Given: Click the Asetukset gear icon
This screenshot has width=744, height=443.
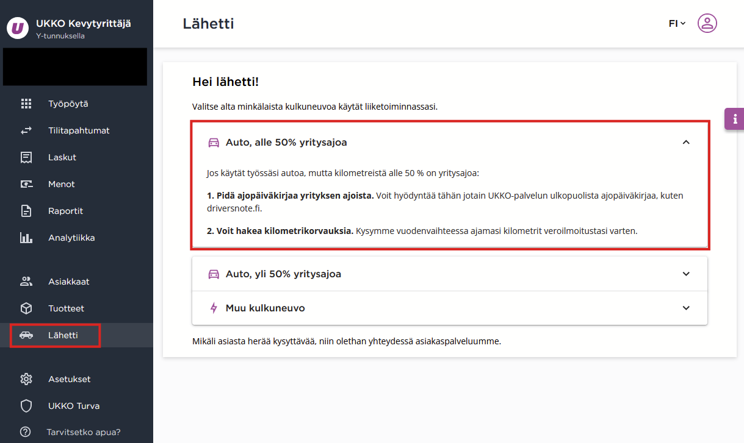Looking at the screenshot, I should (x=26, y=379).
